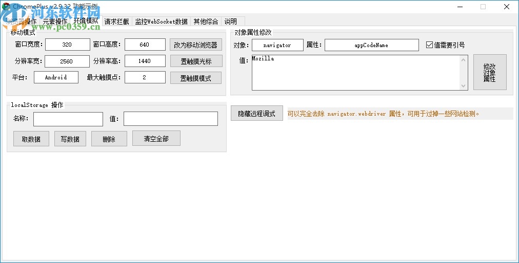This screenshot has height=263, width=519.
Task: Click the 隐藏远程调试 button
Action: [257, 113]
